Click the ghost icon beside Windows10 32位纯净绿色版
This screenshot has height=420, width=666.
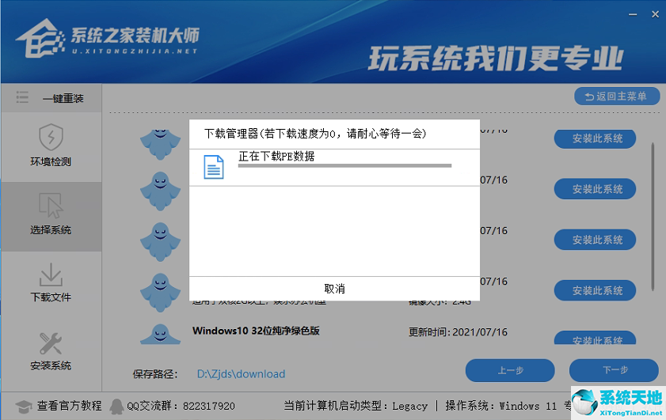tap(160, 334)
